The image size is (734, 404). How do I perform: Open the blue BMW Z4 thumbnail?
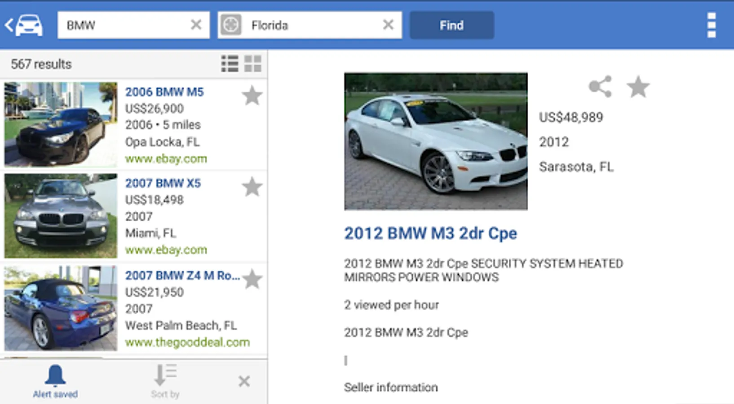pyautogui.click(x=61, y=308)
